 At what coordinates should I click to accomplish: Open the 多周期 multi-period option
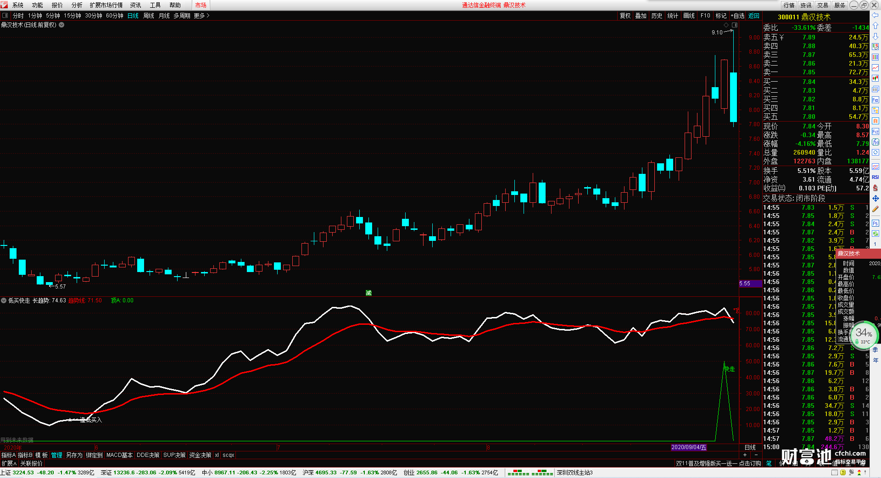point(182,16)
